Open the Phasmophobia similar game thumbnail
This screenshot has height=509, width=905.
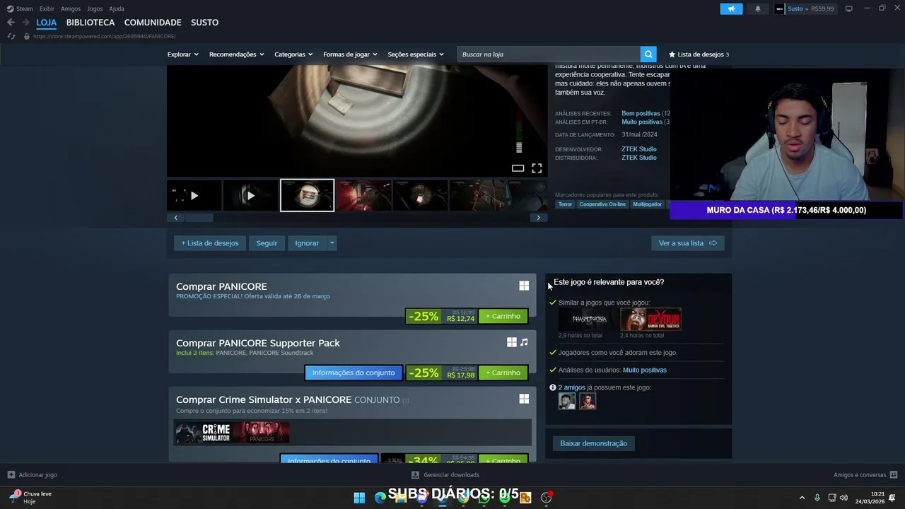coord(588,320)
